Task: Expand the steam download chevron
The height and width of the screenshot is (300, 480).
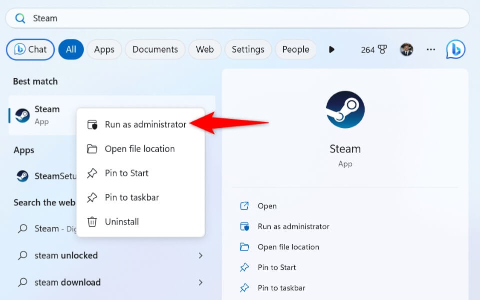Action: point(200,282)
